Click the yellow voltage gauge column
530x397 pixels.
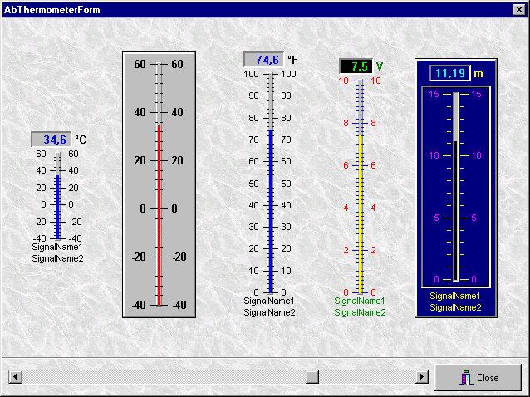(361, 214)
